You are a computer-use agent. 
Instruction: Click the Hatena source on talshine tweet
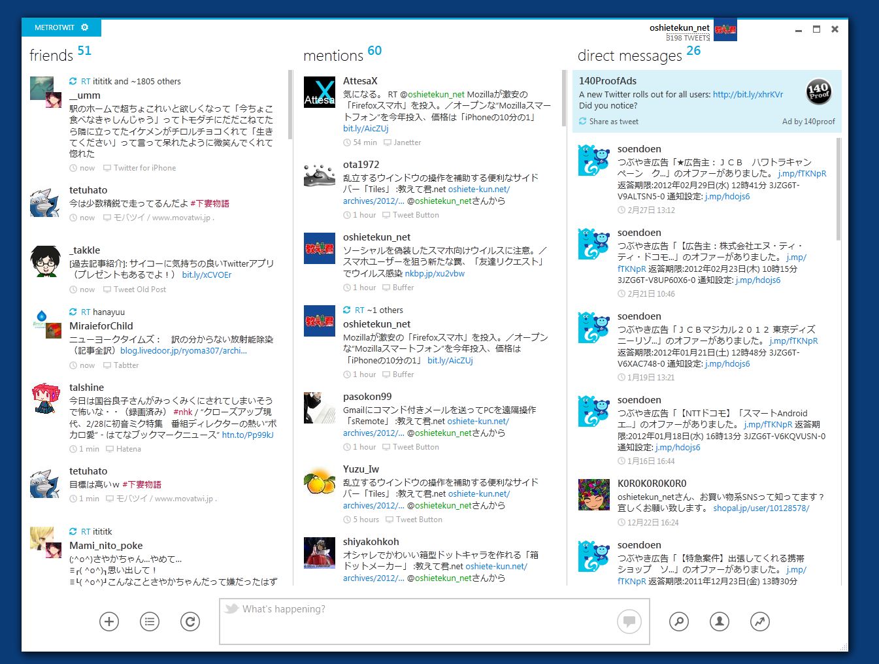[x=128, y=449]
